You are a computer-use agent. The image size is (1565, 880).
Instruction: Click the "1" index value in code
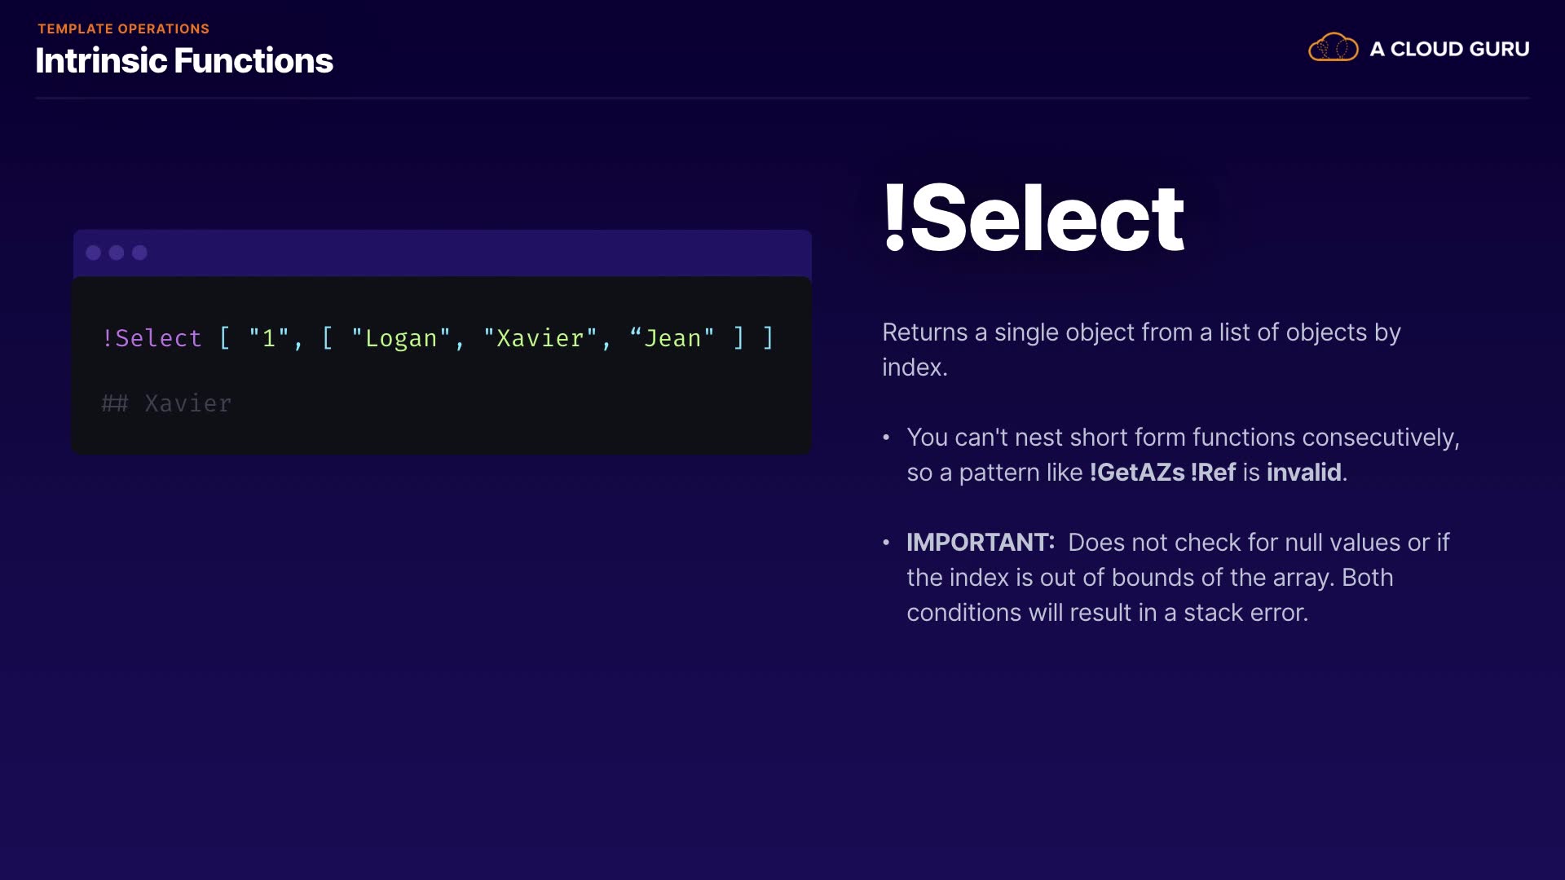pyautogui.click(x=269, y=338)
